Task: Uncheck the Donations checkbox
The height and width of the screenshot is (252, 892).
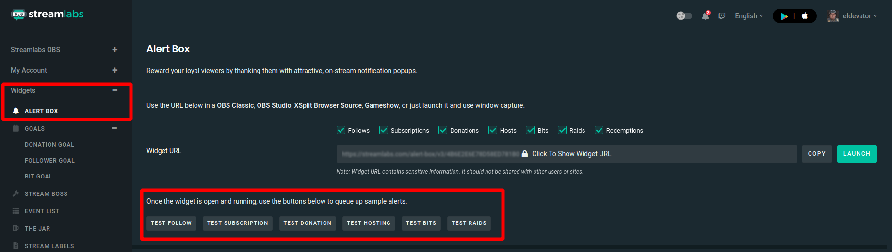Action: (443, 130)
